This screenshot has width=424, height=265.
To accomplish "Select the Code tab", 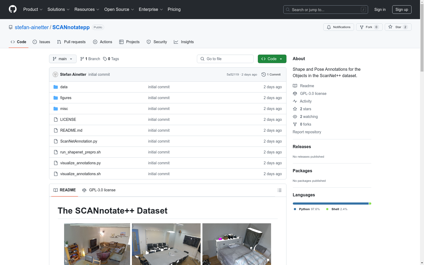I will (x=19, y=42).
